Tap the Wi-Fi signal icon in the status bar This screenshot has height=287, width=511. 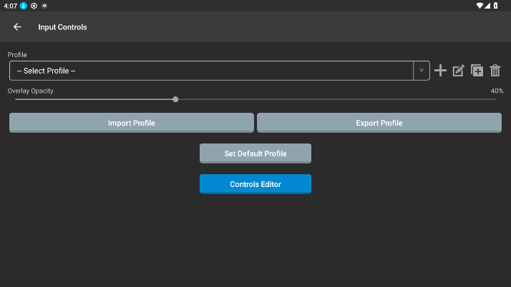(x=478, y=6)
